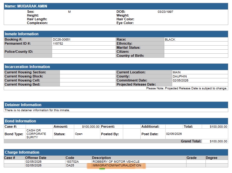
Task: Click the Projected Release Date note text
Action: click(x=186, y=88)
